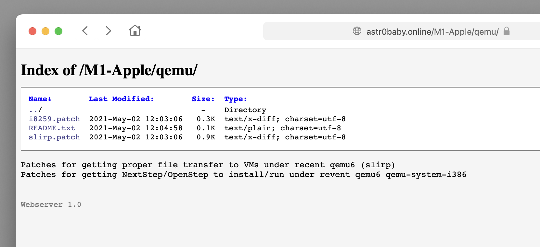Click the Webserver 1.0 footer text
The height and width of the screenshot is (247, 540).
[x=51, y=205]
